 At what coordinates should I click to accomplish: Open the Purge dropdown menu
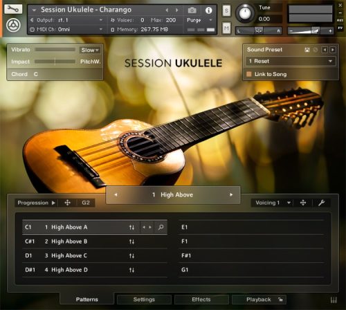click(x=199, y=20)
